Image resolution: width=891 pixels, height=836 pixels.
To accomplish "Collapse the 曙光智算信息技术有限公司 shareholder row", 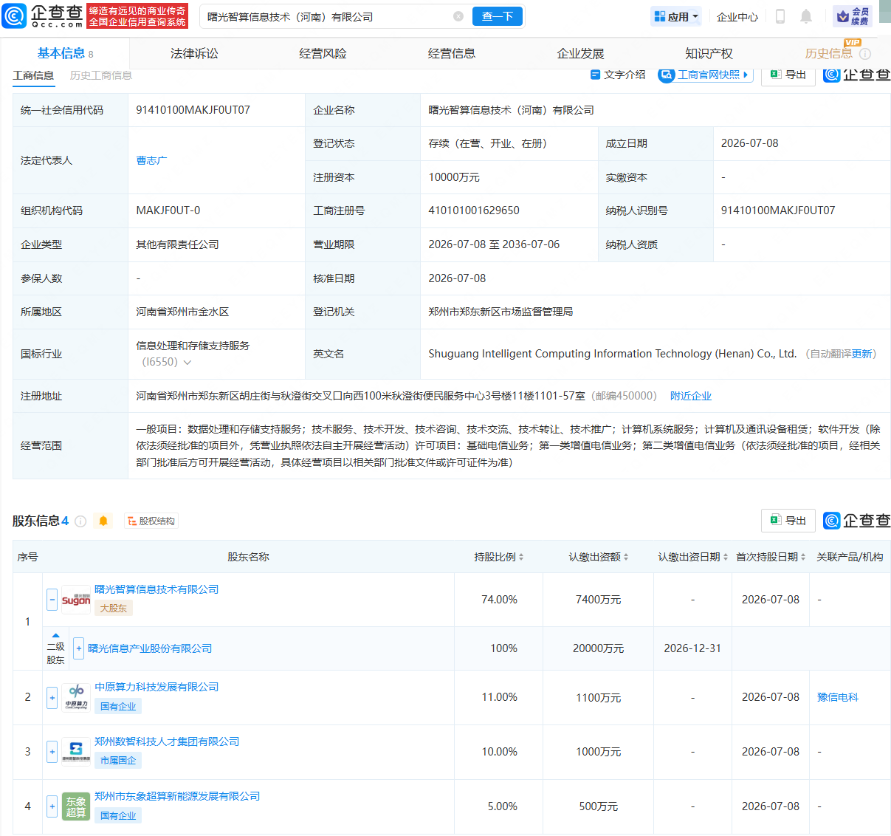I will [x=52, y=599].
